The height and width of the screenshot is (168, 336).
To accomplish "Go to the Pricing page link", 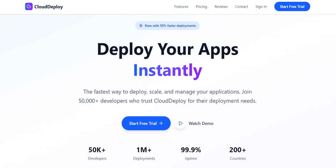I will pos(201,7).
